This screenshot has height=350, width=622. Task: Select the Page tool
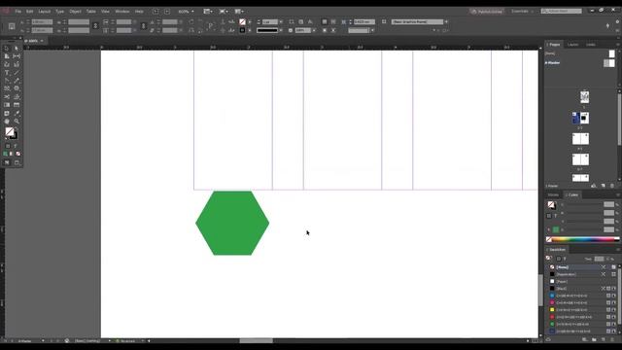[x=7, y=56]
